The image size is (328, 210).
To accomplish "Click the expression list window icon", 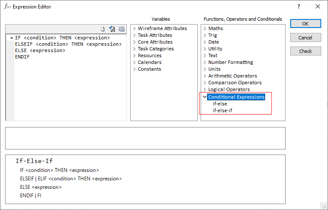I will pos(121,29).
